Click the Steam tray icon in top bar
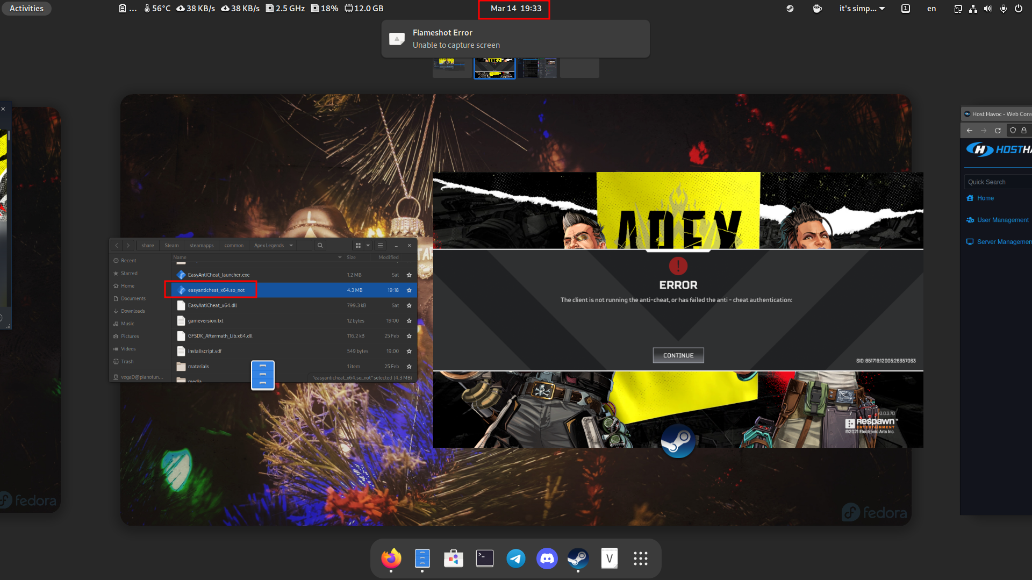 (790, 9)
